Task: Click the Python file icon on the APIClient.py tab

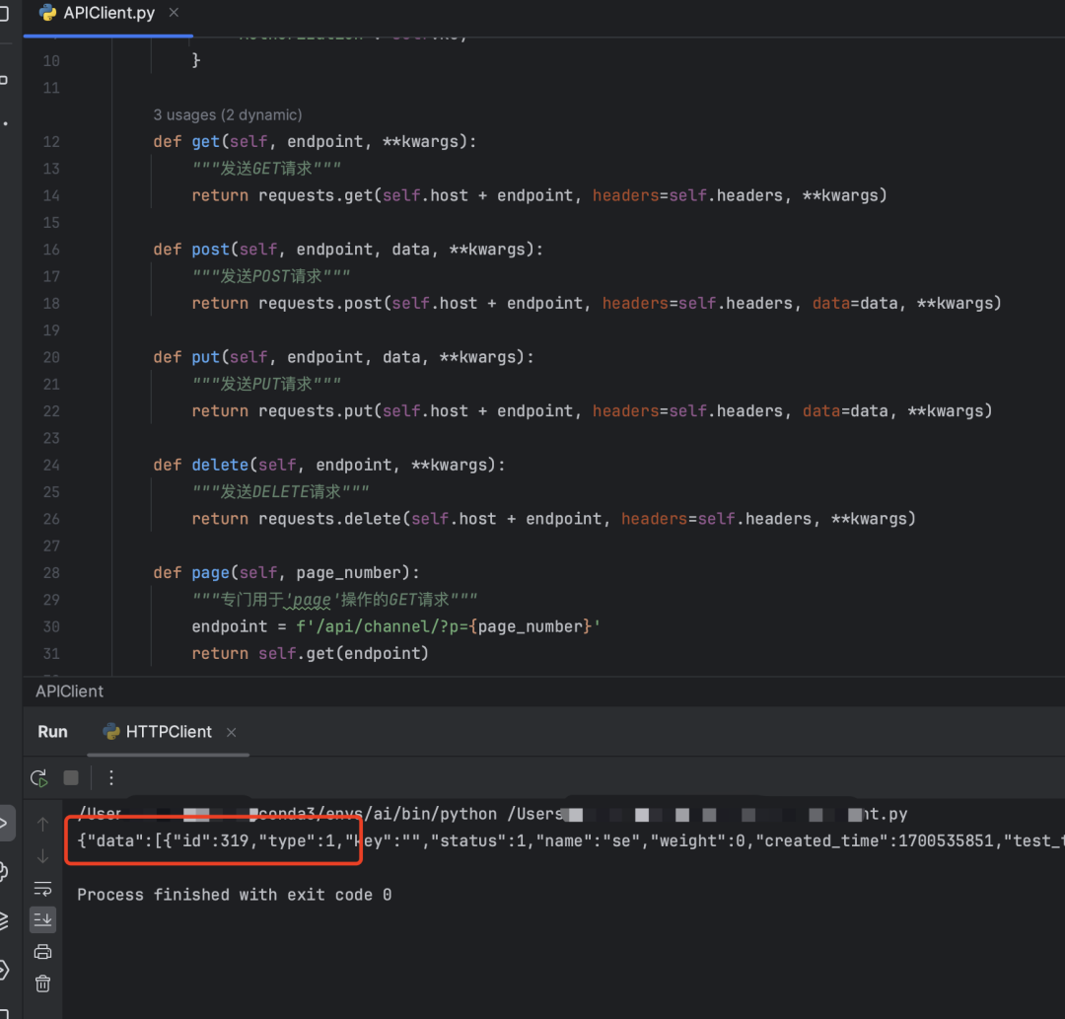Action: click(x=47, y=13)
